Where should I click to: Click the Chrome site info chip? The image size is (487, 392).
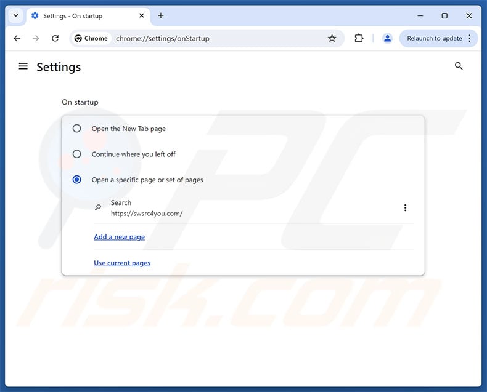(x=91, y=38)
